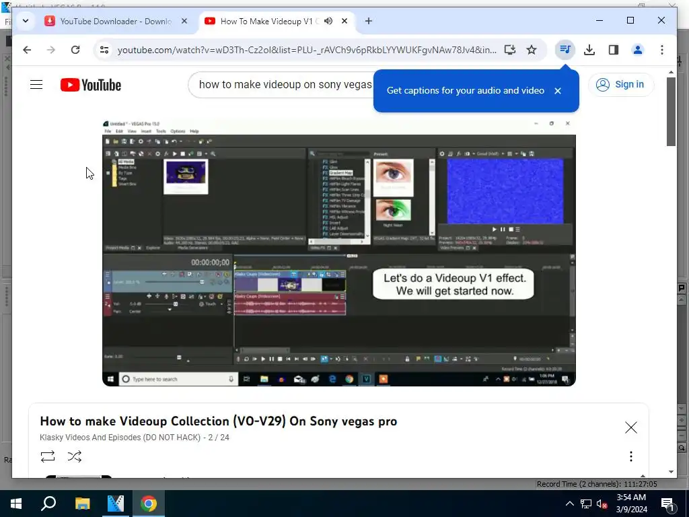This screenshot has height=517, width=689.
Task: Show hidden system tray icons
Action: pyautogui.click(x=569, y=504)
